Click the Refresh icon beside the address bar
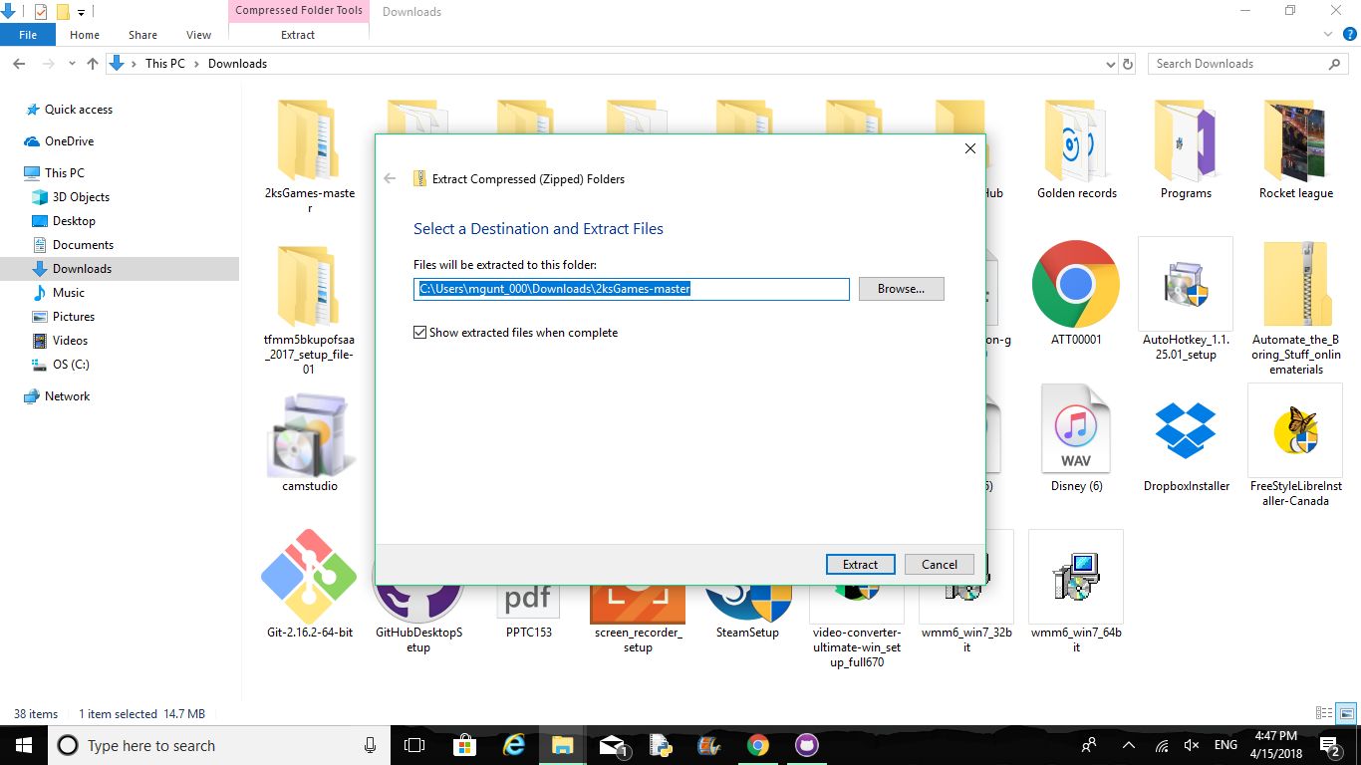The width and height of the screenshot is (1361, 765). point(1128,64)
